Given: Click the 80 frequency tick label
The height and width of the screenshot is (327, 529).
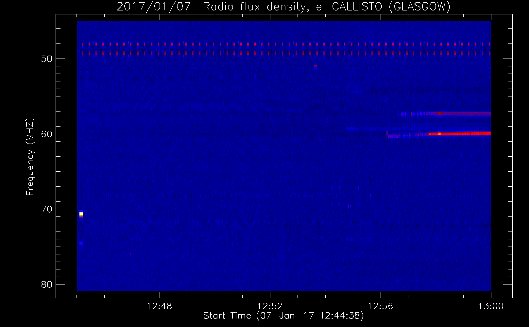Looking at the screenshot, I should pos(47,284).
